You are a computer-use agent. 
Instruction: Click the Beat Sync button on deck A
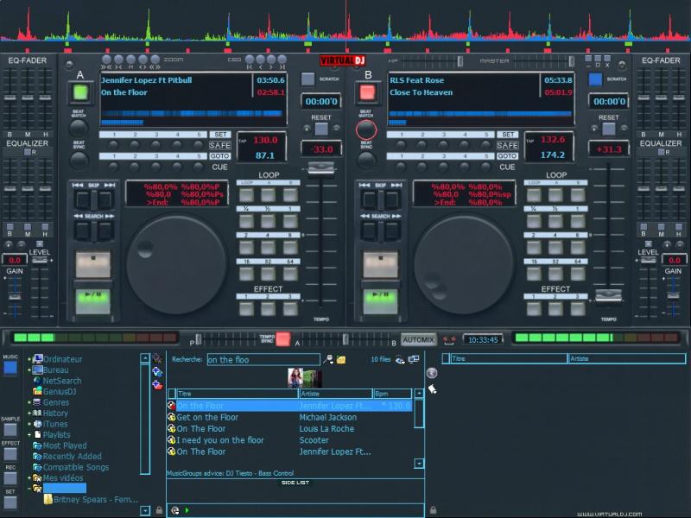pyautogui.click(x=79, y=161)
